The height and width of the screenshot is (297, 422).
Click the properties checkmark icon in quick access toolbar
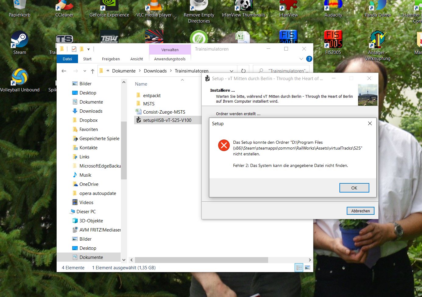tap(74, 49)
